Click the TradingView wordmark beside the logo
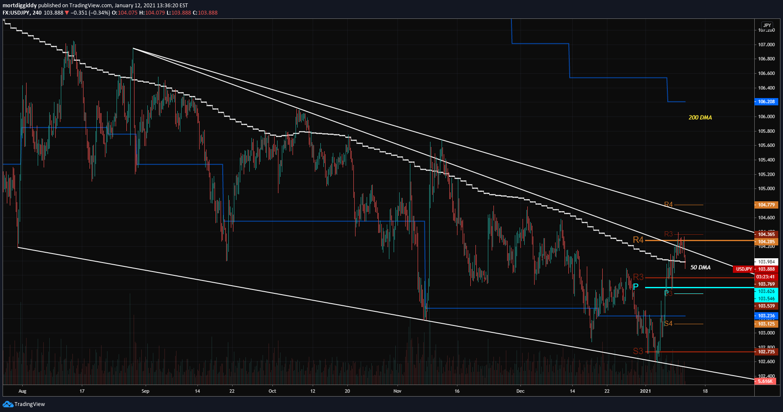Screen dimensions: 783x412 [x=30, y=404]
